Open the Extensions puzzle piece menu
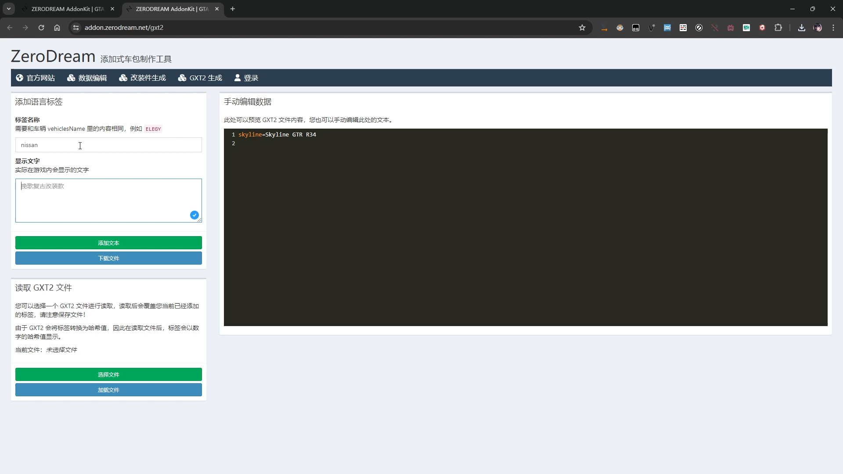Image resolution: width=843 pixels, height=474 pixels. [x=778, y=28]
